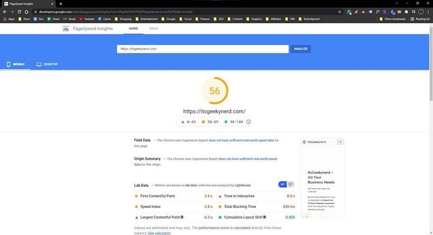The height and width of the screenshot is (235, 433).
Task: Expand the Shopping bookmark folder
Action: click(123, 19)
